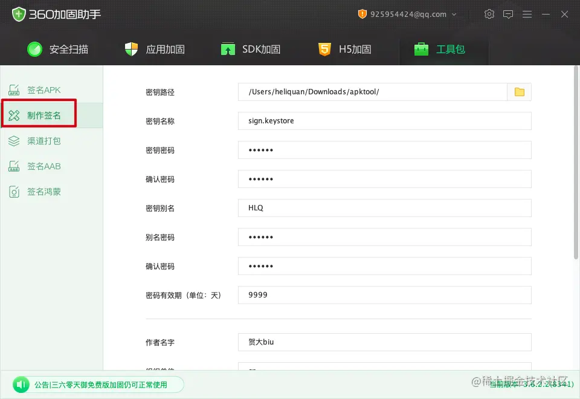The image size is (580, 399).
Task: Open the feedback message icon
Action: click(508, 14)
